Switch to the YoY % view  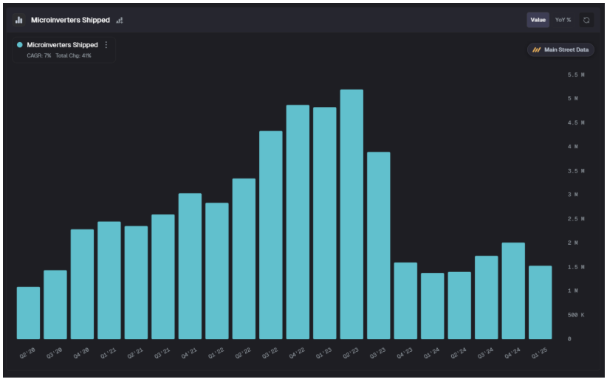point(563,20)
